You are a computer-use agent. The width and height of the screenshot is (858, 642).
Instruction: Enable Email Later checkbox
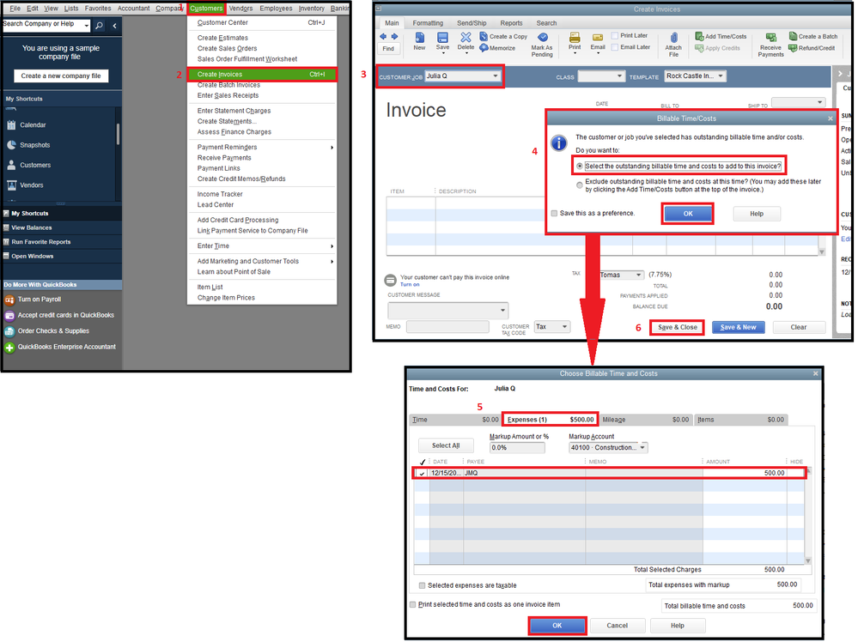coord(614,47)
